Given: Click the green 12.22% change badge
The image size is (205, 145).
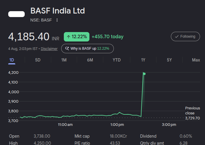Looking at the screenshot, I should 76,37.
